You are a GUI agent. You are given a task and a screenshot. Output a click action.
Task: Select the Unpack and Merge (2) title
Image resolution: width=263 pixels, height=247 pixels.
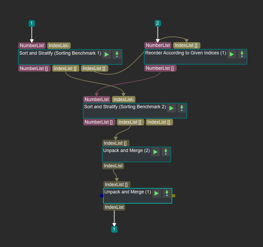click(x=127, y=150)
